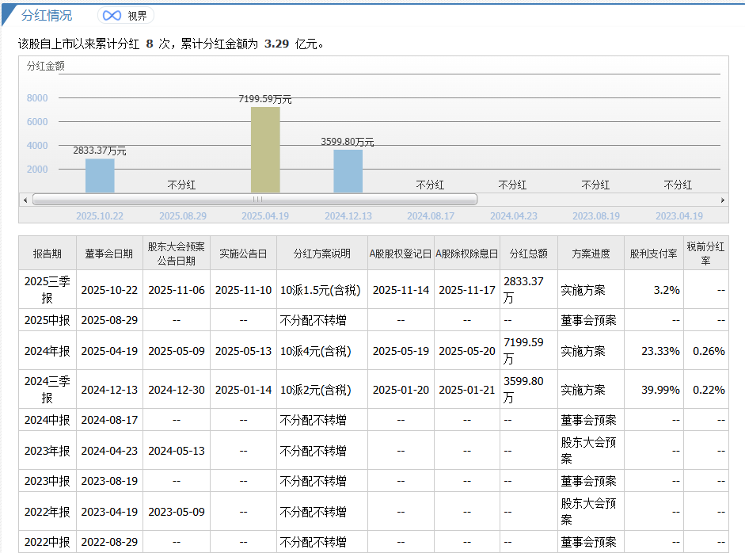Click the 39.99% payout ratio cell

654,390
